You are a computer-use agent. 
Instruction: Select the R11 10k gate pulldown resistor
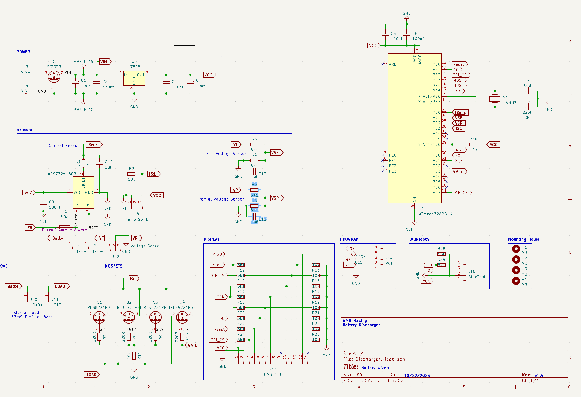point(134,356)
